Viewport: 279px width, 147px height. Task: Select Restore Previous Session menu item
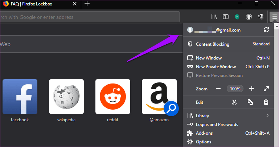[228, 75]
